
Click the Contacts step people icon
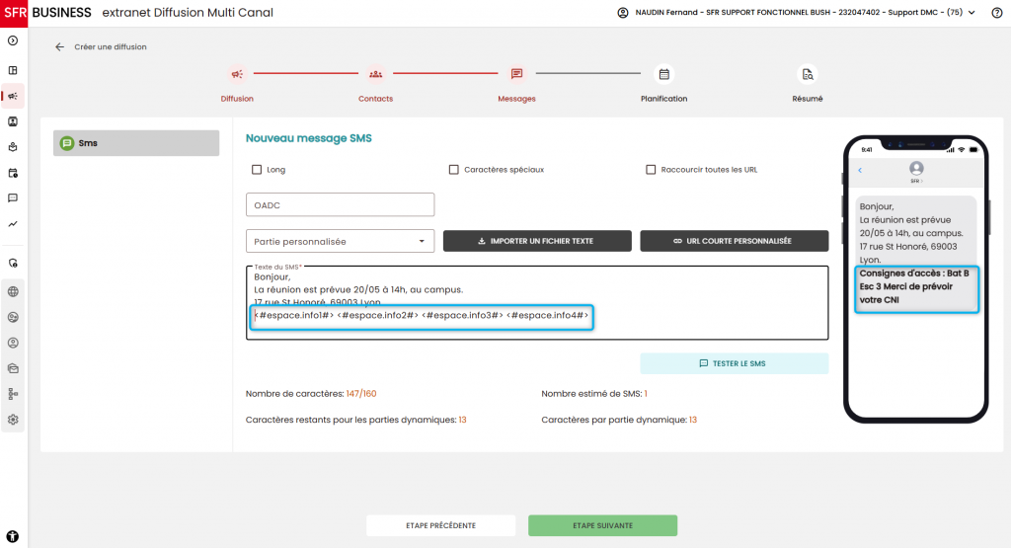click(x=376, y=74)
